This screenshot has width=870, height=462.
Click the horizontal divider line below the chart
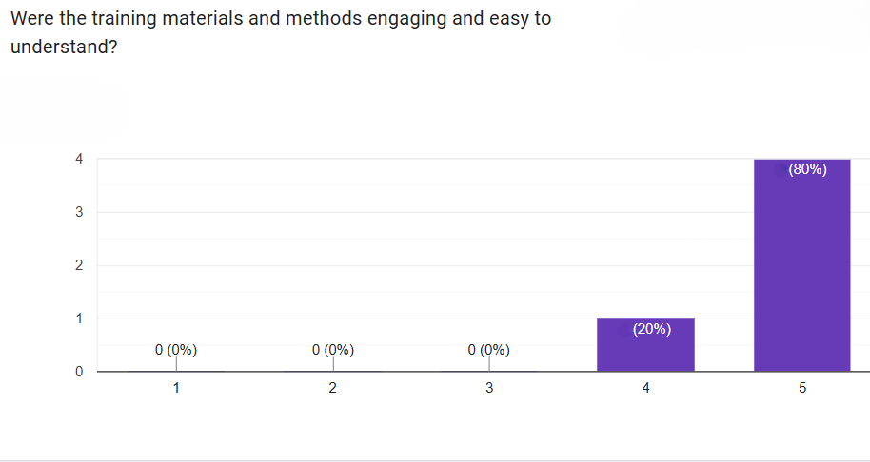click(435, 461)
